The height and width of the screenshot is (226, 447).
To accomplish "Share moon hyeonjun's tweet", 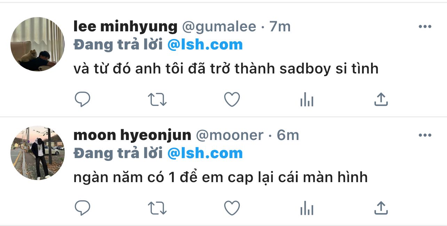I will point(381,208).
